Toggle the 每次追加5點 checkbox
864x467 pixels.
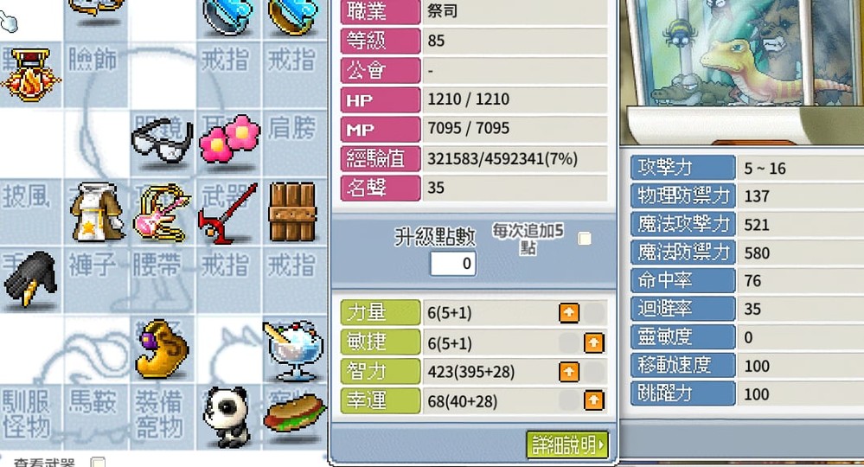585,239
